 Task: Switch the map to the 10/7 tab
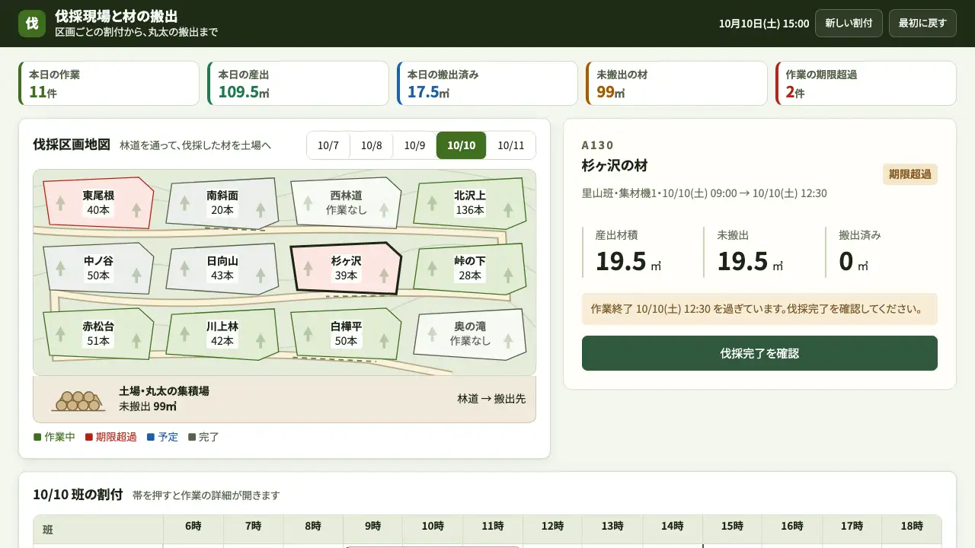pos(328,145)
